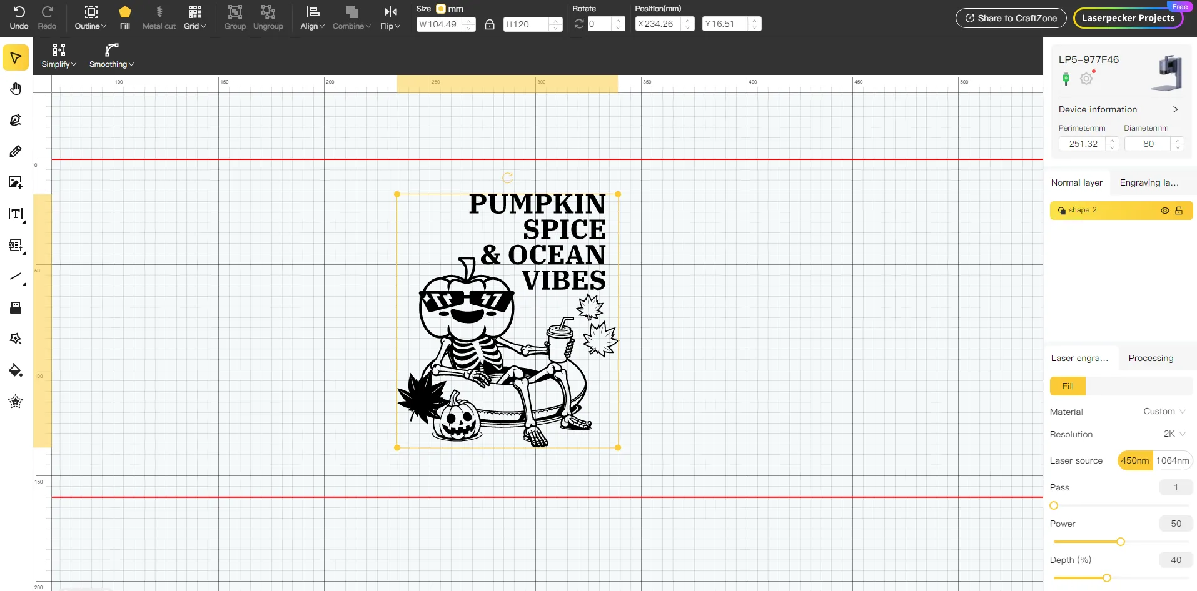Choose the Select arrow tool in left sidebar
Screen dimensions: 1197x591
(x=16, y=57)
